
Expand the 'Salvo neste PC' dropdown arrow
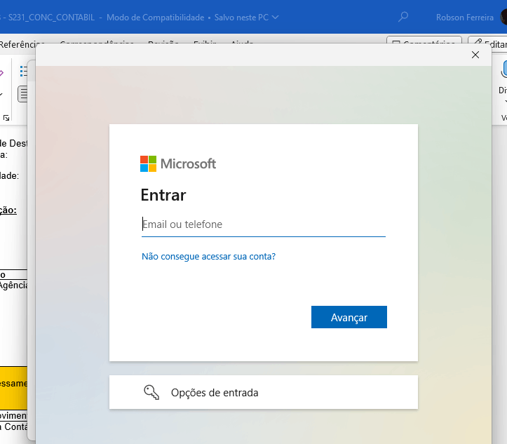275,18
